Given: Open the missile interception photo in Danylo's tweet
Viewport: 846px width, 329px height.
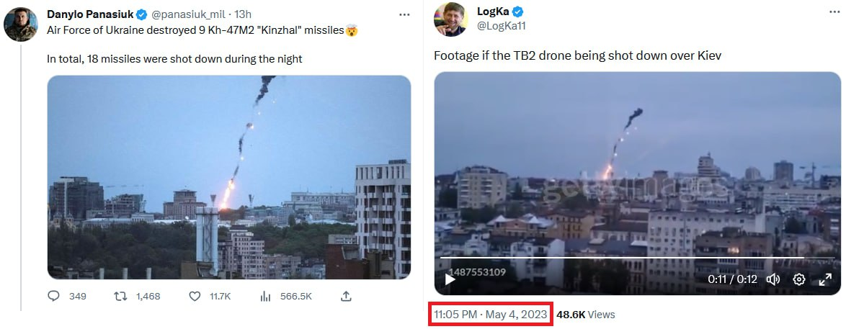Looking at the screenshot, I should (229, 177).
